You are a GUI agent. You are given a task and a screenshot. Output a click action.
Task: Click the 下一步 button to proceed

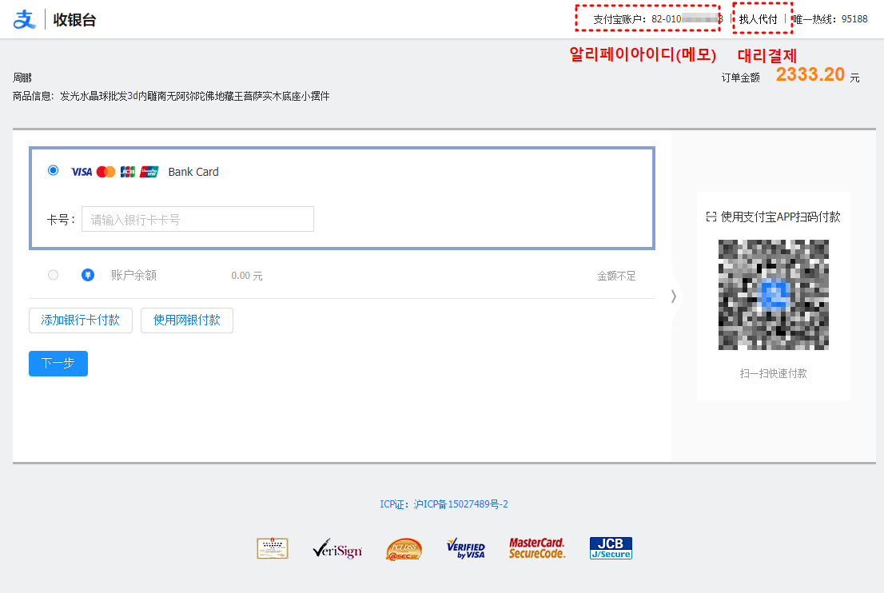point(58,364)
